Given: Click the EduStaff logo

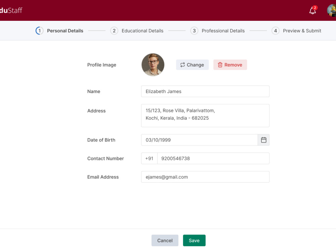Looking at the screenshot, I should point(11,10).
